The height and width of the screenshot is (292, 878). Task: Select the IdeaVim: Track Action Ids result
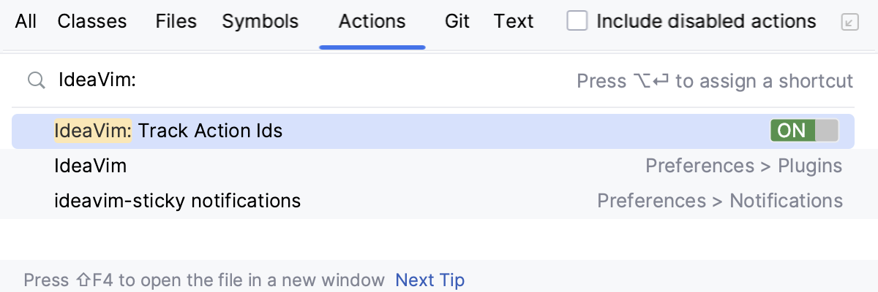pyautogui.click(x=168, y=131)
